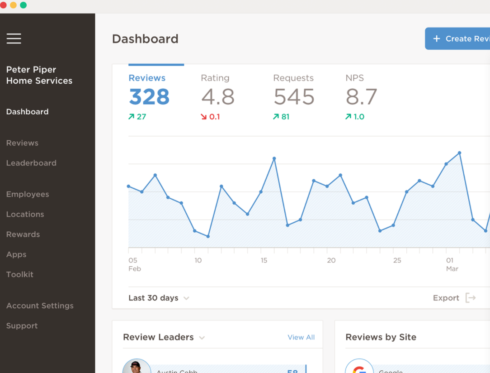Open the Toolkit page
Image resolution: width=490 pixels, height=373 pixels.
pos(19,274)
